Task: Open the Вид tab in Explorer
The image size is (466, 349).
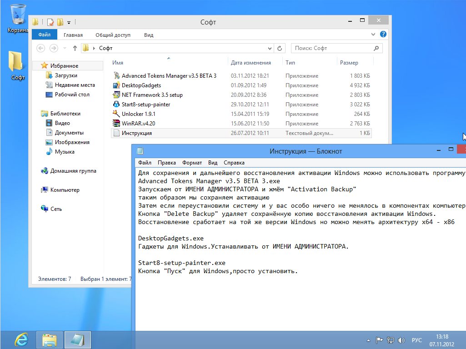Action: pyautogui.click(x=149, y=35)
